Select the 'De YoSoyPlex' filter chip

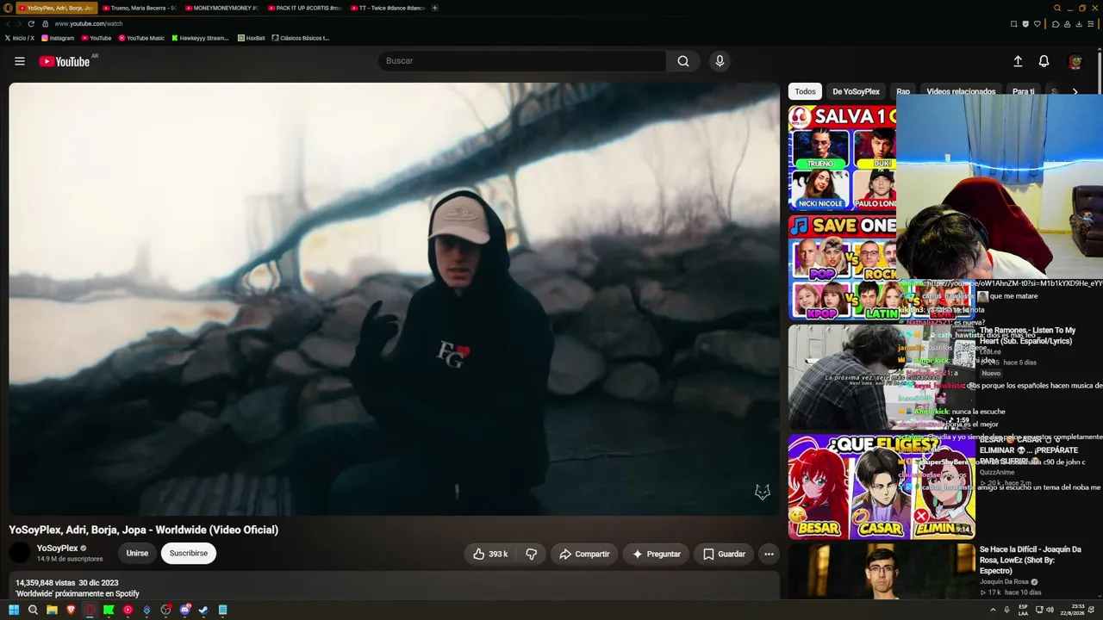[856, 91]
